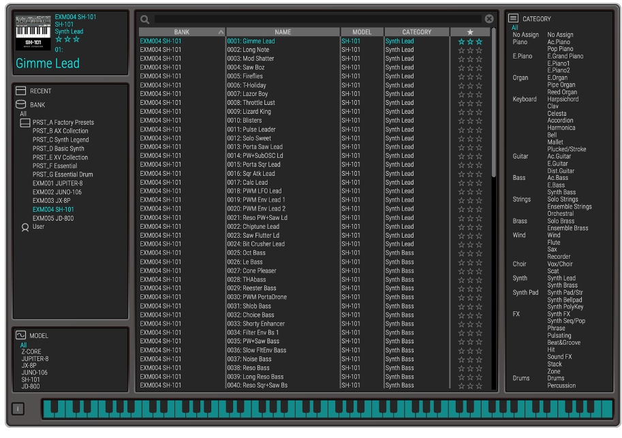Set star rating for 0005: Fireflies
This screenshot has width=622, height=438.
click(x=470, y=76)
